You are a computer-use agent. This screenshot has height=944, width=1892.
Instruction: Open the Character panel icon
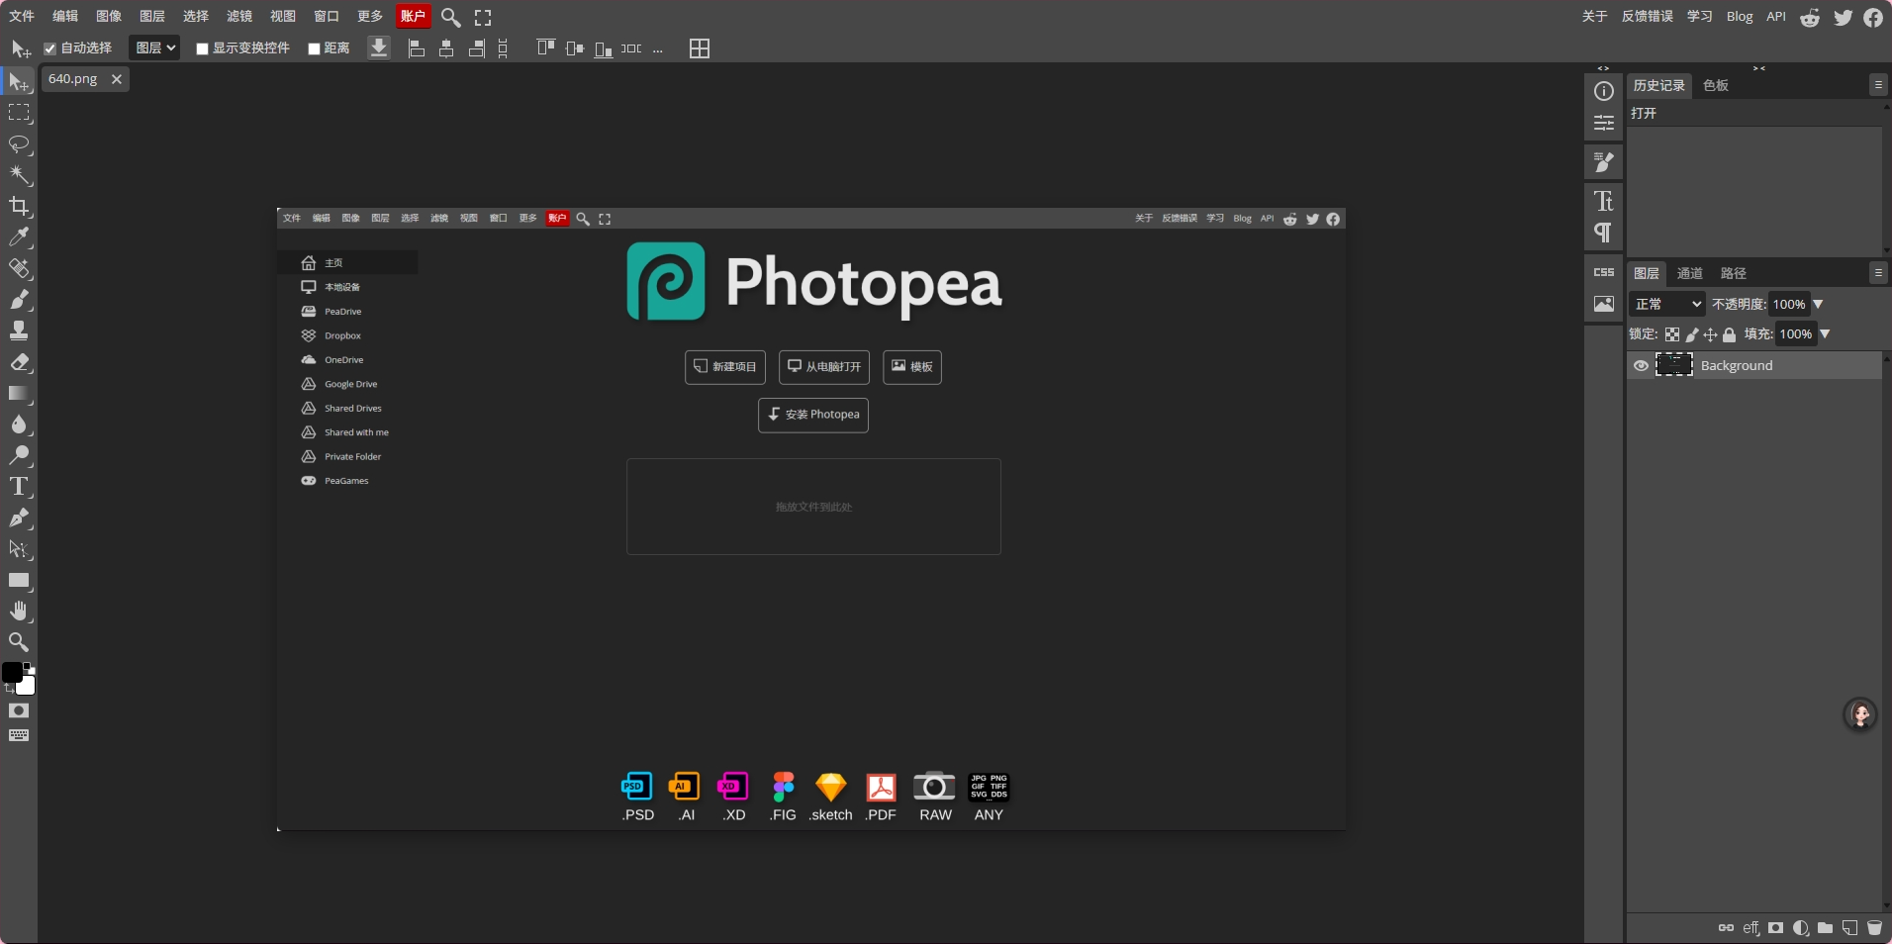tap(1604, 201)
